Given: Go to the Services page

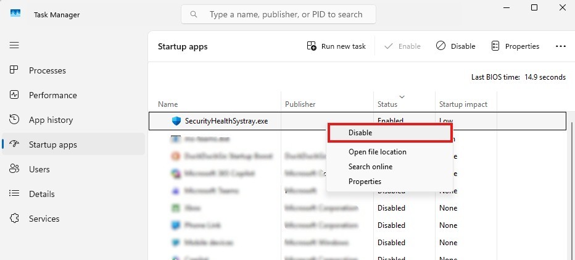Looking at the screenshot, I should [73, 219].
